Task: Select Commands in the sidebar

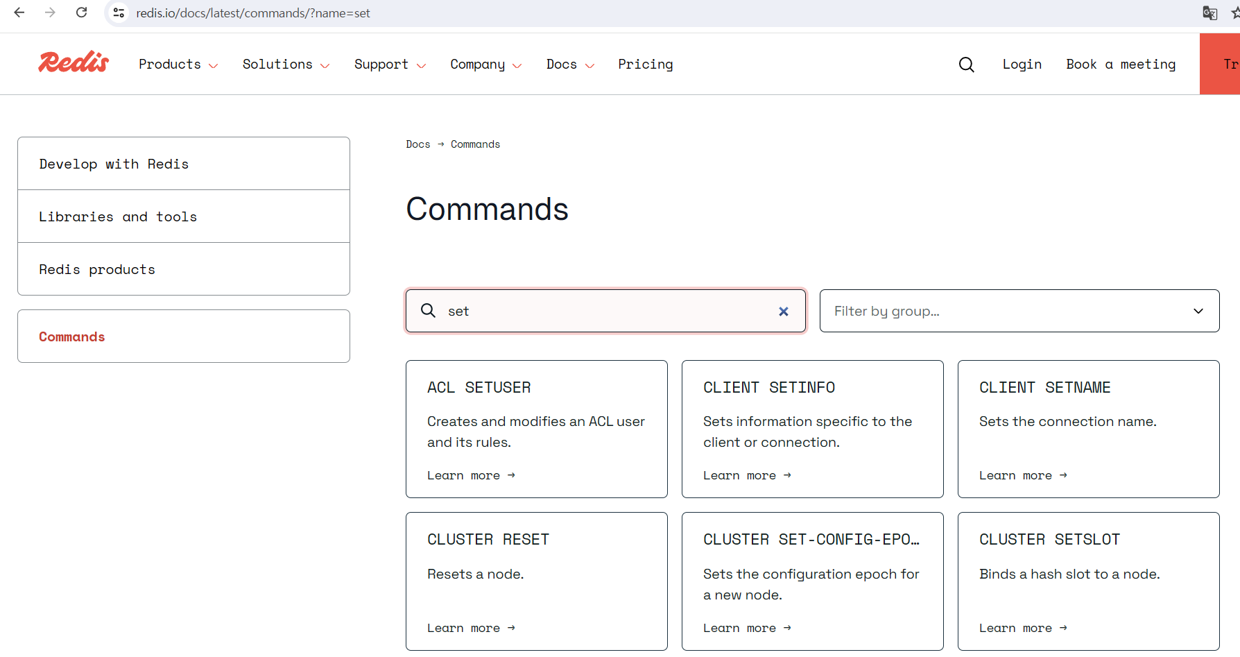Action: [x=184, y=336]
